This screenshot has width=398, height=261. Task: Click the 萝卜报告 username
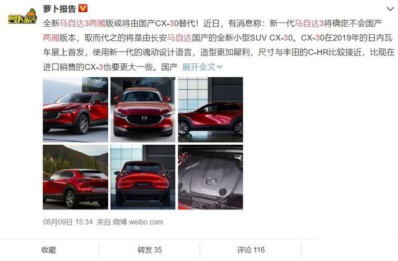(x=60, y=9)
